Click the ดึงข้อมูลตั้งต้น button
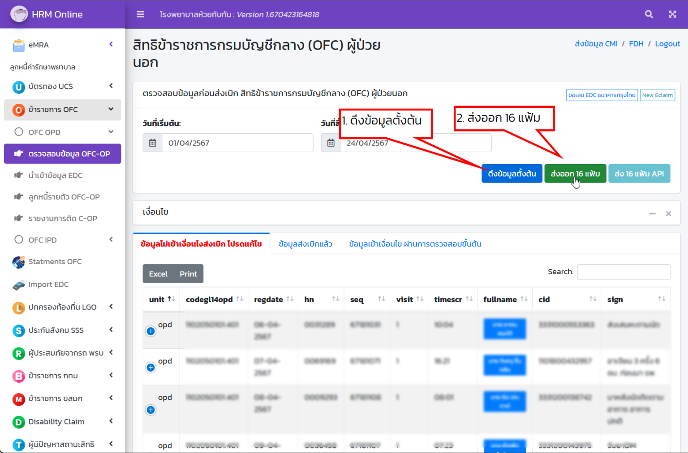The height and width of the screenshot is (453, 688). (512, 174)
